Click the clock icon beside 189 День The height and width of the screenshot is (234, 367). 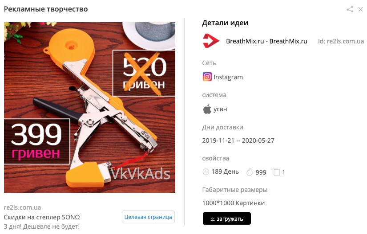[x=206, y=172]
